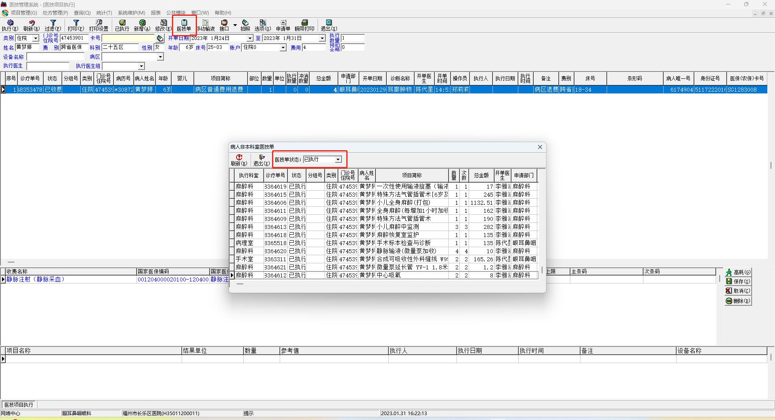This screenshot has width=775, height=420.
Task: Select the 手术标本检查与诊断 row
Action: pos(386,243)
